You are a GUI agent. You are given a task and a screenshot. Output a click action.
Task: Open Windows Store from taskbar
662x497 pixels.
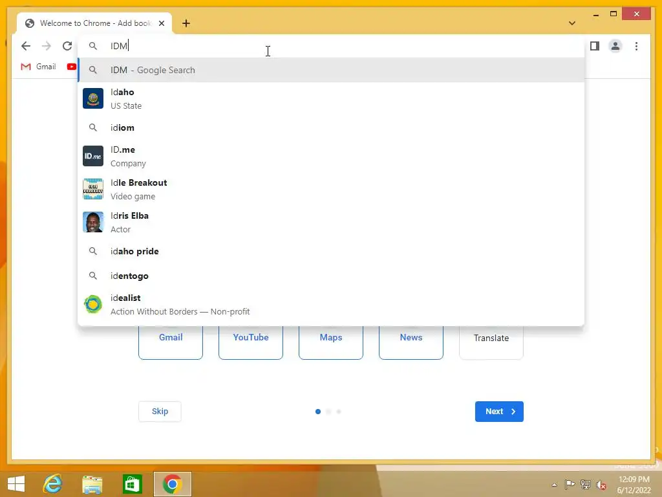132,484
